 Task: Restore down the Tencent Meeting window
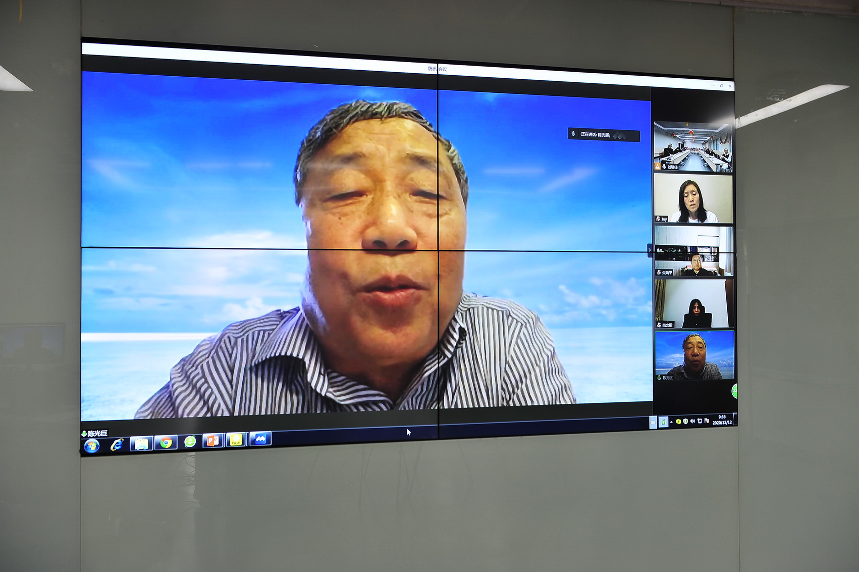pyautogui.click(x=722, y=86)
